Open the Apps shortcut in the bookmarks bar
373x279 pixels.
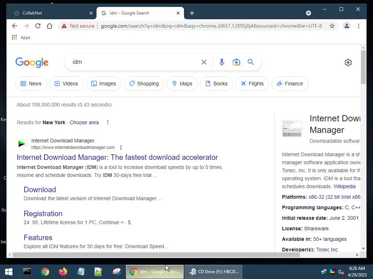point(21,37)
